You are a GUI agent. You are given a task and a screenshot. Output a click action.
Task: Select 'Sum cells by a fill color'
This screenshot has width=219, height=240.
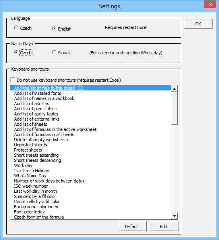point(91,196)
